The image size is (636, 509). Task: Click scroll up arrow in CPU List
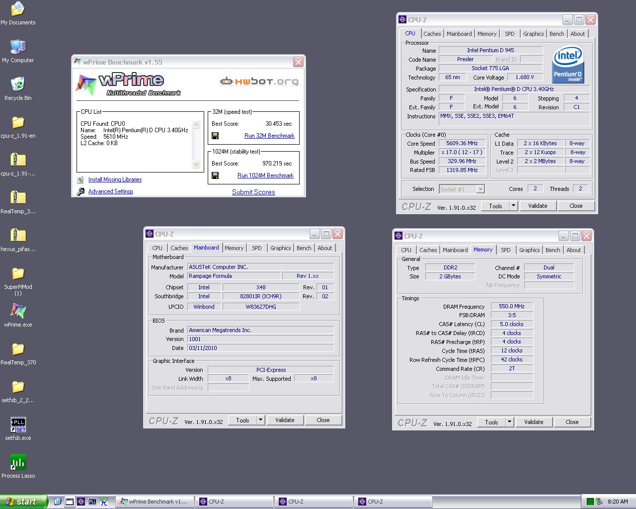click(196, 124)
